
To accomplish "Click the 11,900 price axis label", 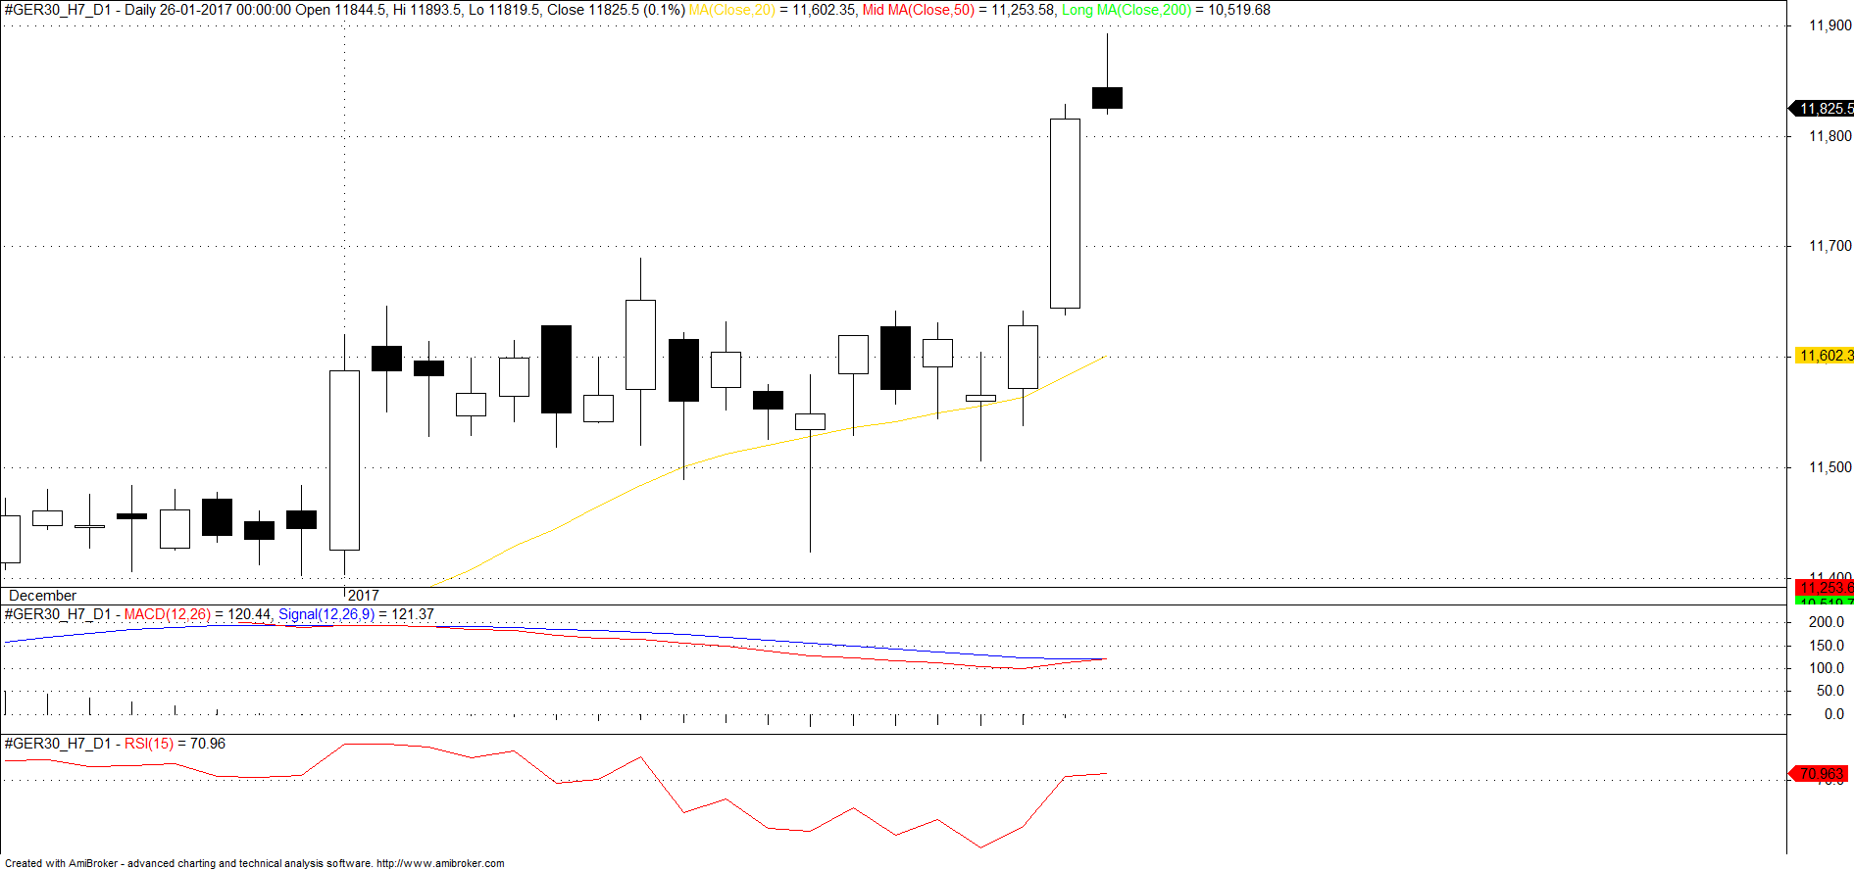I will [x=1830, y=25].
